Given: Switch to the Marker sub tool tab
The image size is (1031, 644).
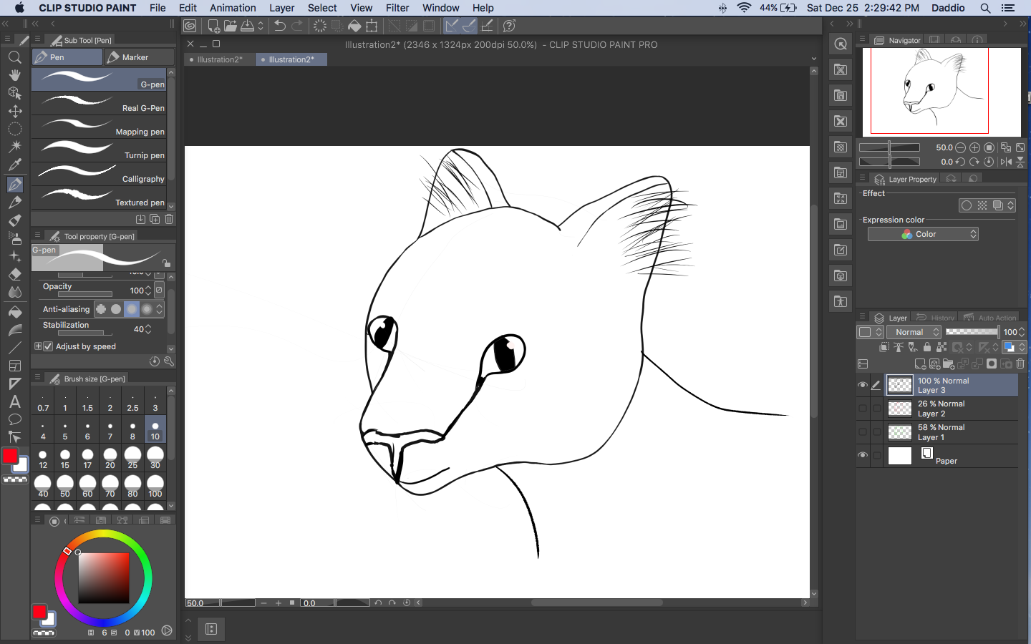Looking at the screenshot, I should pyautogui.click(x=138, y=57).
